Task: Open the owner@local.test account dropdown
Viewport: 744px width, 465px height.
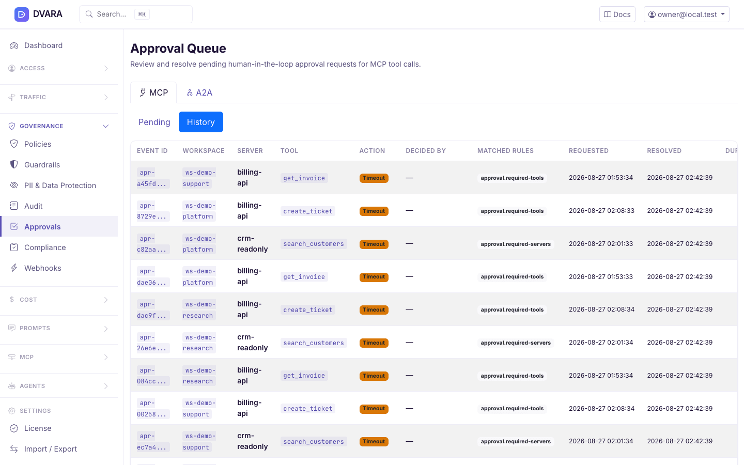Action: [687, 14]
